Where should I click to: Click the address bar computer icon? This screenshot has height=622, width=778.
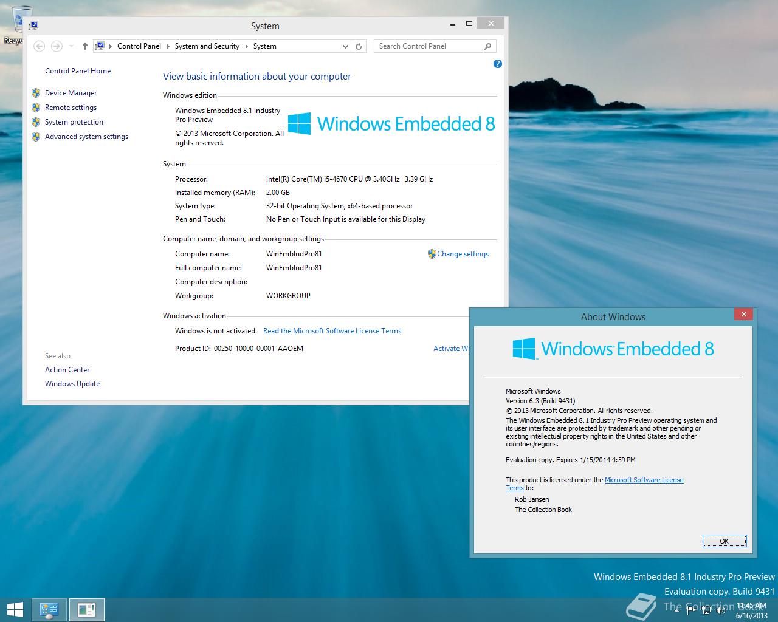100,46
